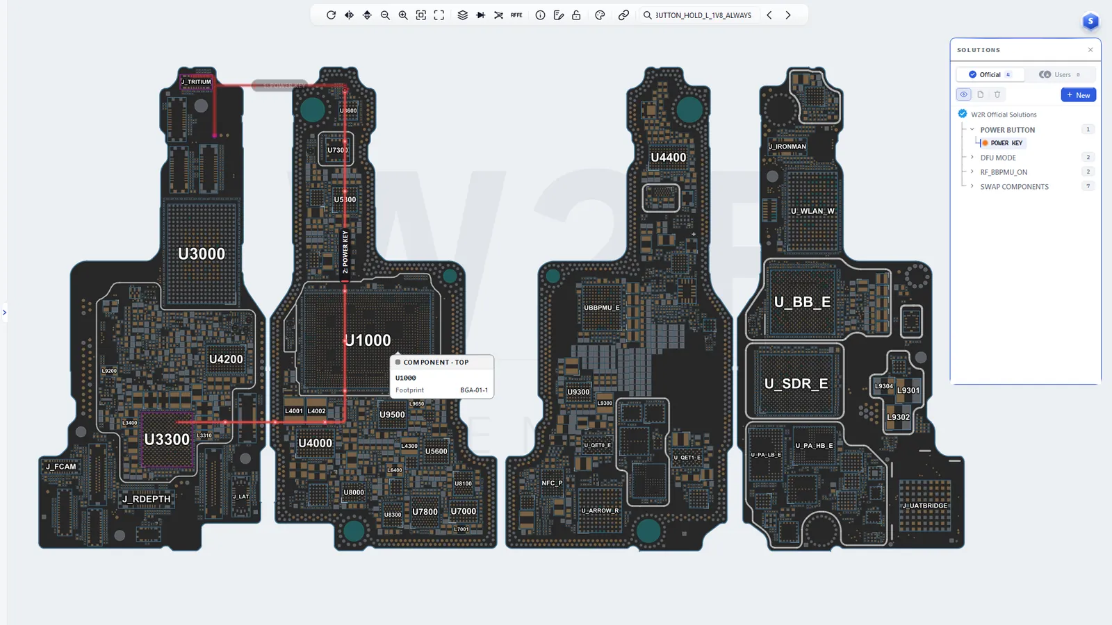Toggle solution visibility eye icon

[964, 94]
